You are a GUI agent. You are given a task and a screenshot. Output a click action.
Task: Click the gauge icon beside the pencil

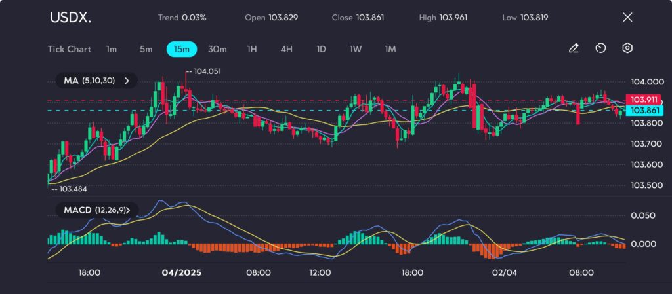[600, 48]
